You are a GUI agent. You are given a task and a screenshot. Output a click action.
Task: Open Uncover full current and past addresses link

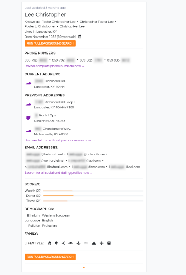coord(59,140)
